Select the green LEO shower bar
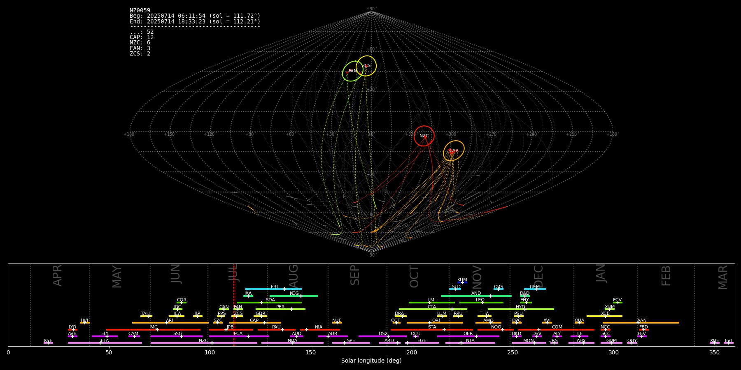This screenshot has width=741, height=370. tap(481, 303)
